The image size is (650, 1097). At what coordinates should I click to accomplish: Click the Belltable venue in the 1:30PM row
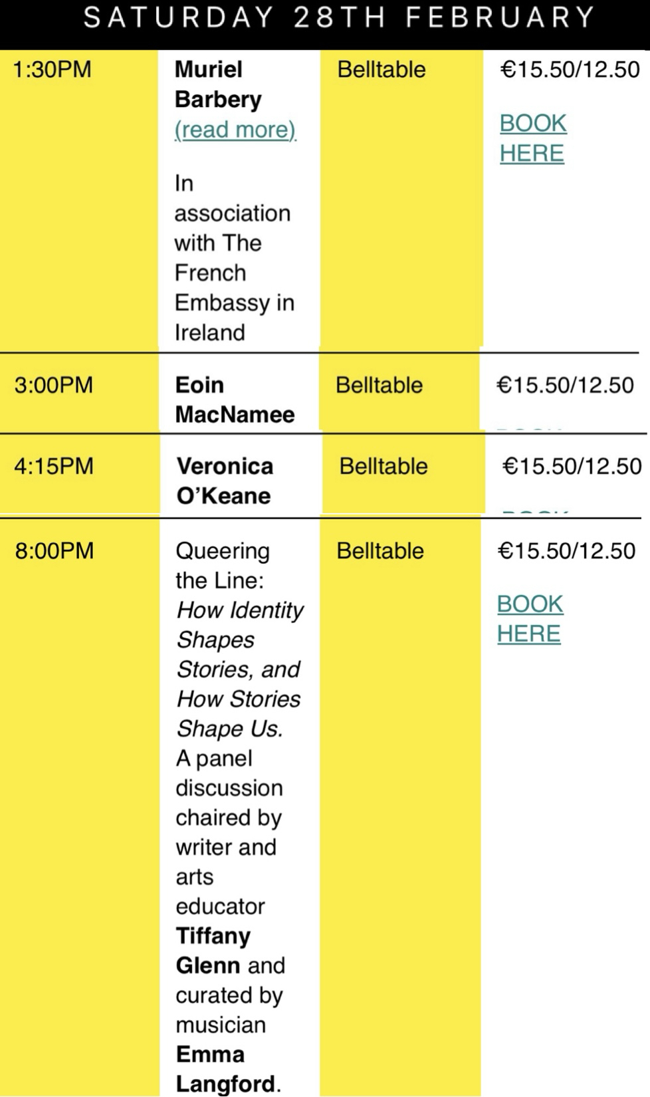tap(381, 70)
